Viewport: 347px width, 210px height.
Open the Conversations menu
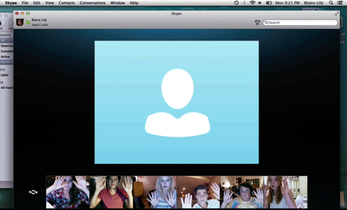(93, 3)
